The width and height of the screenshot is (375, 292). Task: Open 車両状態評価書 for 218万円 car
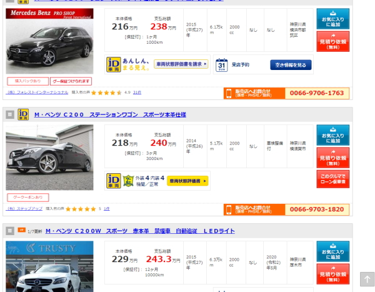click(x=187, y=181)
